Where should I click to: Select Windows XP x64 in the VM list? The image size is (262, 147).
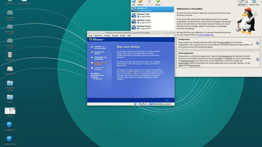(x=153, y=27)
